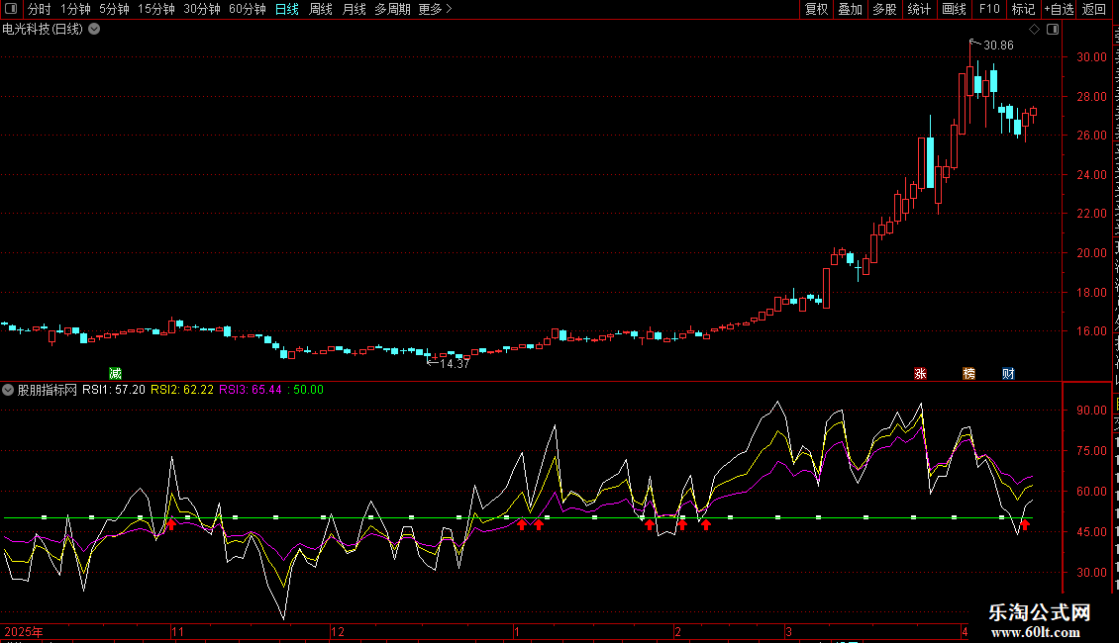Viewport: 1119px width, 643px height.
Task: Click the 叠加 overlay button
Action: [851, 9]
